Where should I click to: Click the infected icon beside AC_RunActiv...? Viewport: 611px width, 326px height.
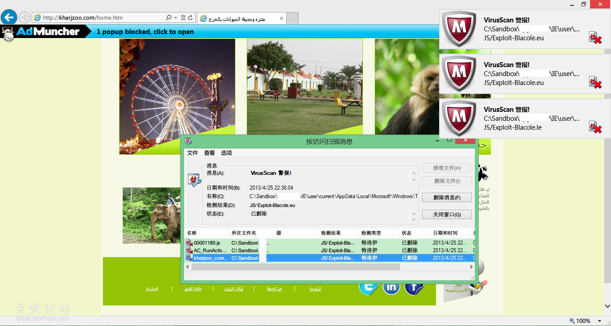(x=189, y=250)
